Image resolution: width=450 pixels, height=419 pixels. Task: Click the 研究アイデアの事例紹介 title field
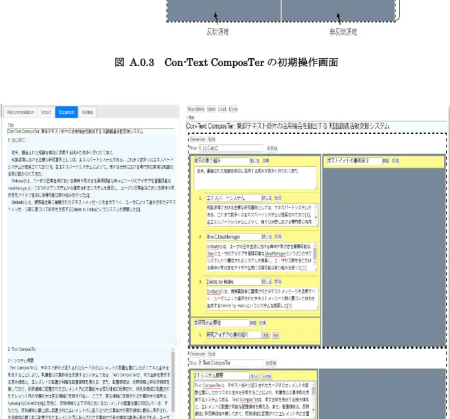pyautogui.click(x=234, y=335)
